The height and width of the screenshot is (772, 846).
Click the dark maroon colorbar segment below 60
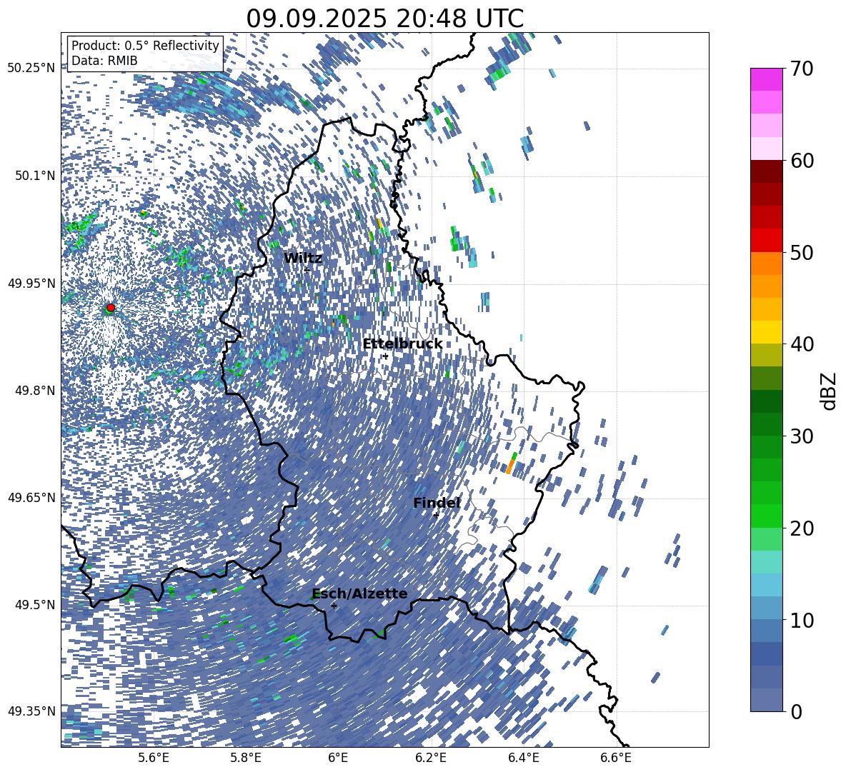tap(766, 171)
